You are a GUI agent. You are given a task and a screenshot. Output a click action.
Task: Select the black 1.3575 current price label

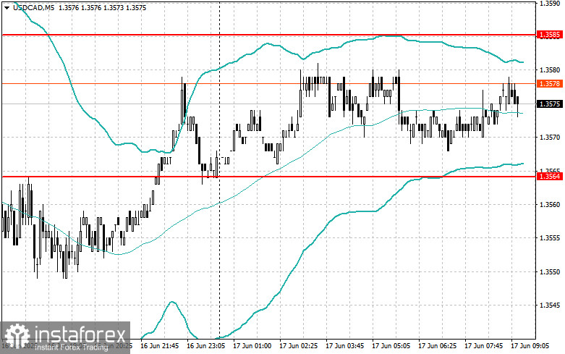coord(550,104)
